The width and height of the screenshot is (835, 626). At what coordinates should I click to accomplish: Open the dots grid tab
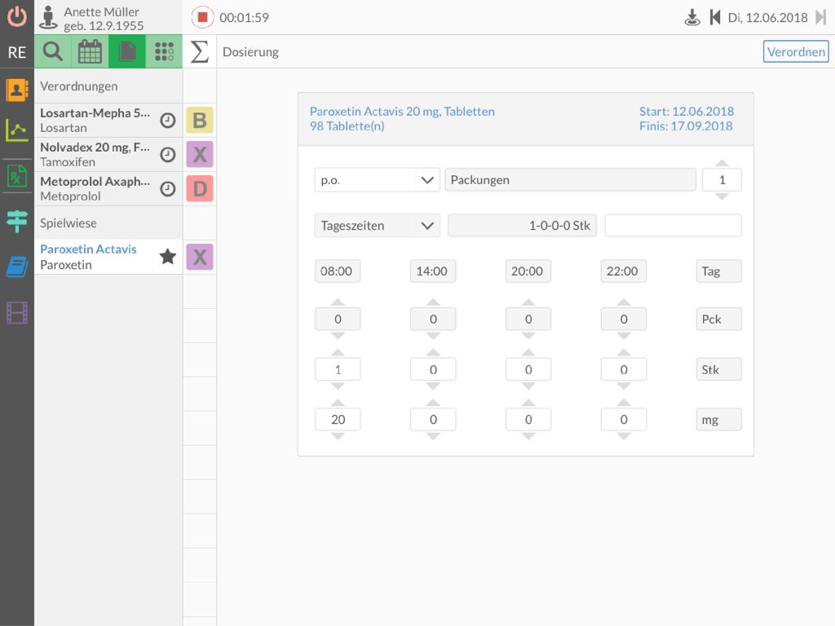164,51
